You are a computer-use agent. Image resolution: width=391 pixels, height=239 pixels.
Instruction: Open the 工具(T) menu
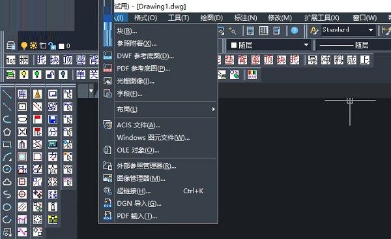(x=179, y=18)
